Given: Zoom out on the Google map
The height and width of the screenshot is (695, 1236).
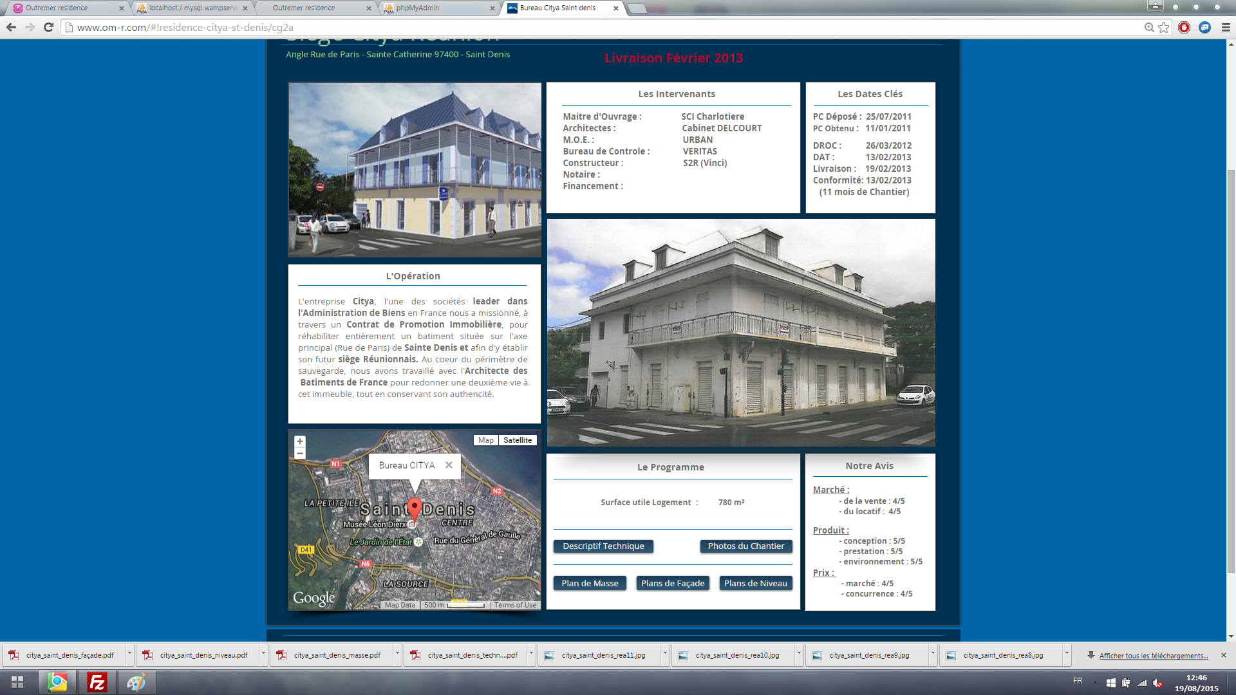Looking at the screenshot, I should [299, 454].
